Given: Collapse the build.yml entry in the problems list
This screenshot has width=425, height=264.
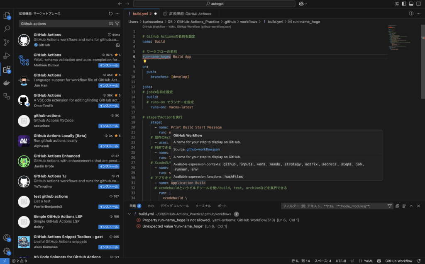Looking at the screenshot, I should point(129,214).
